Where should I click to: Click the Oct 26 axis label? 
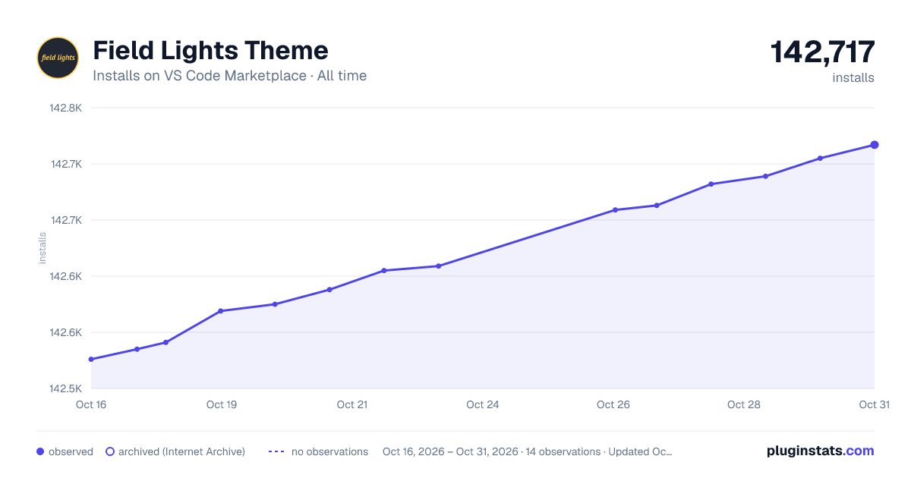coord(613,404)
